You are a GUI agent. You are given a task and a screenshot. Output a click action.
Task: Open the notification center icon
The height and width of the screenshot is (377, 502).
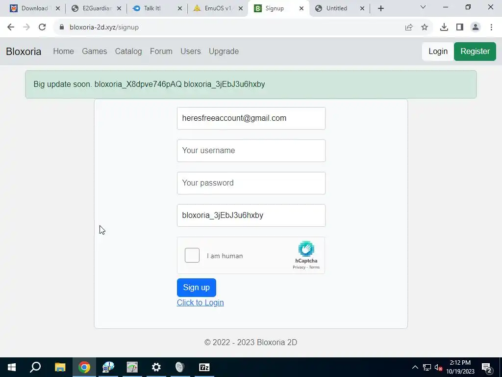tap(487, 368)
